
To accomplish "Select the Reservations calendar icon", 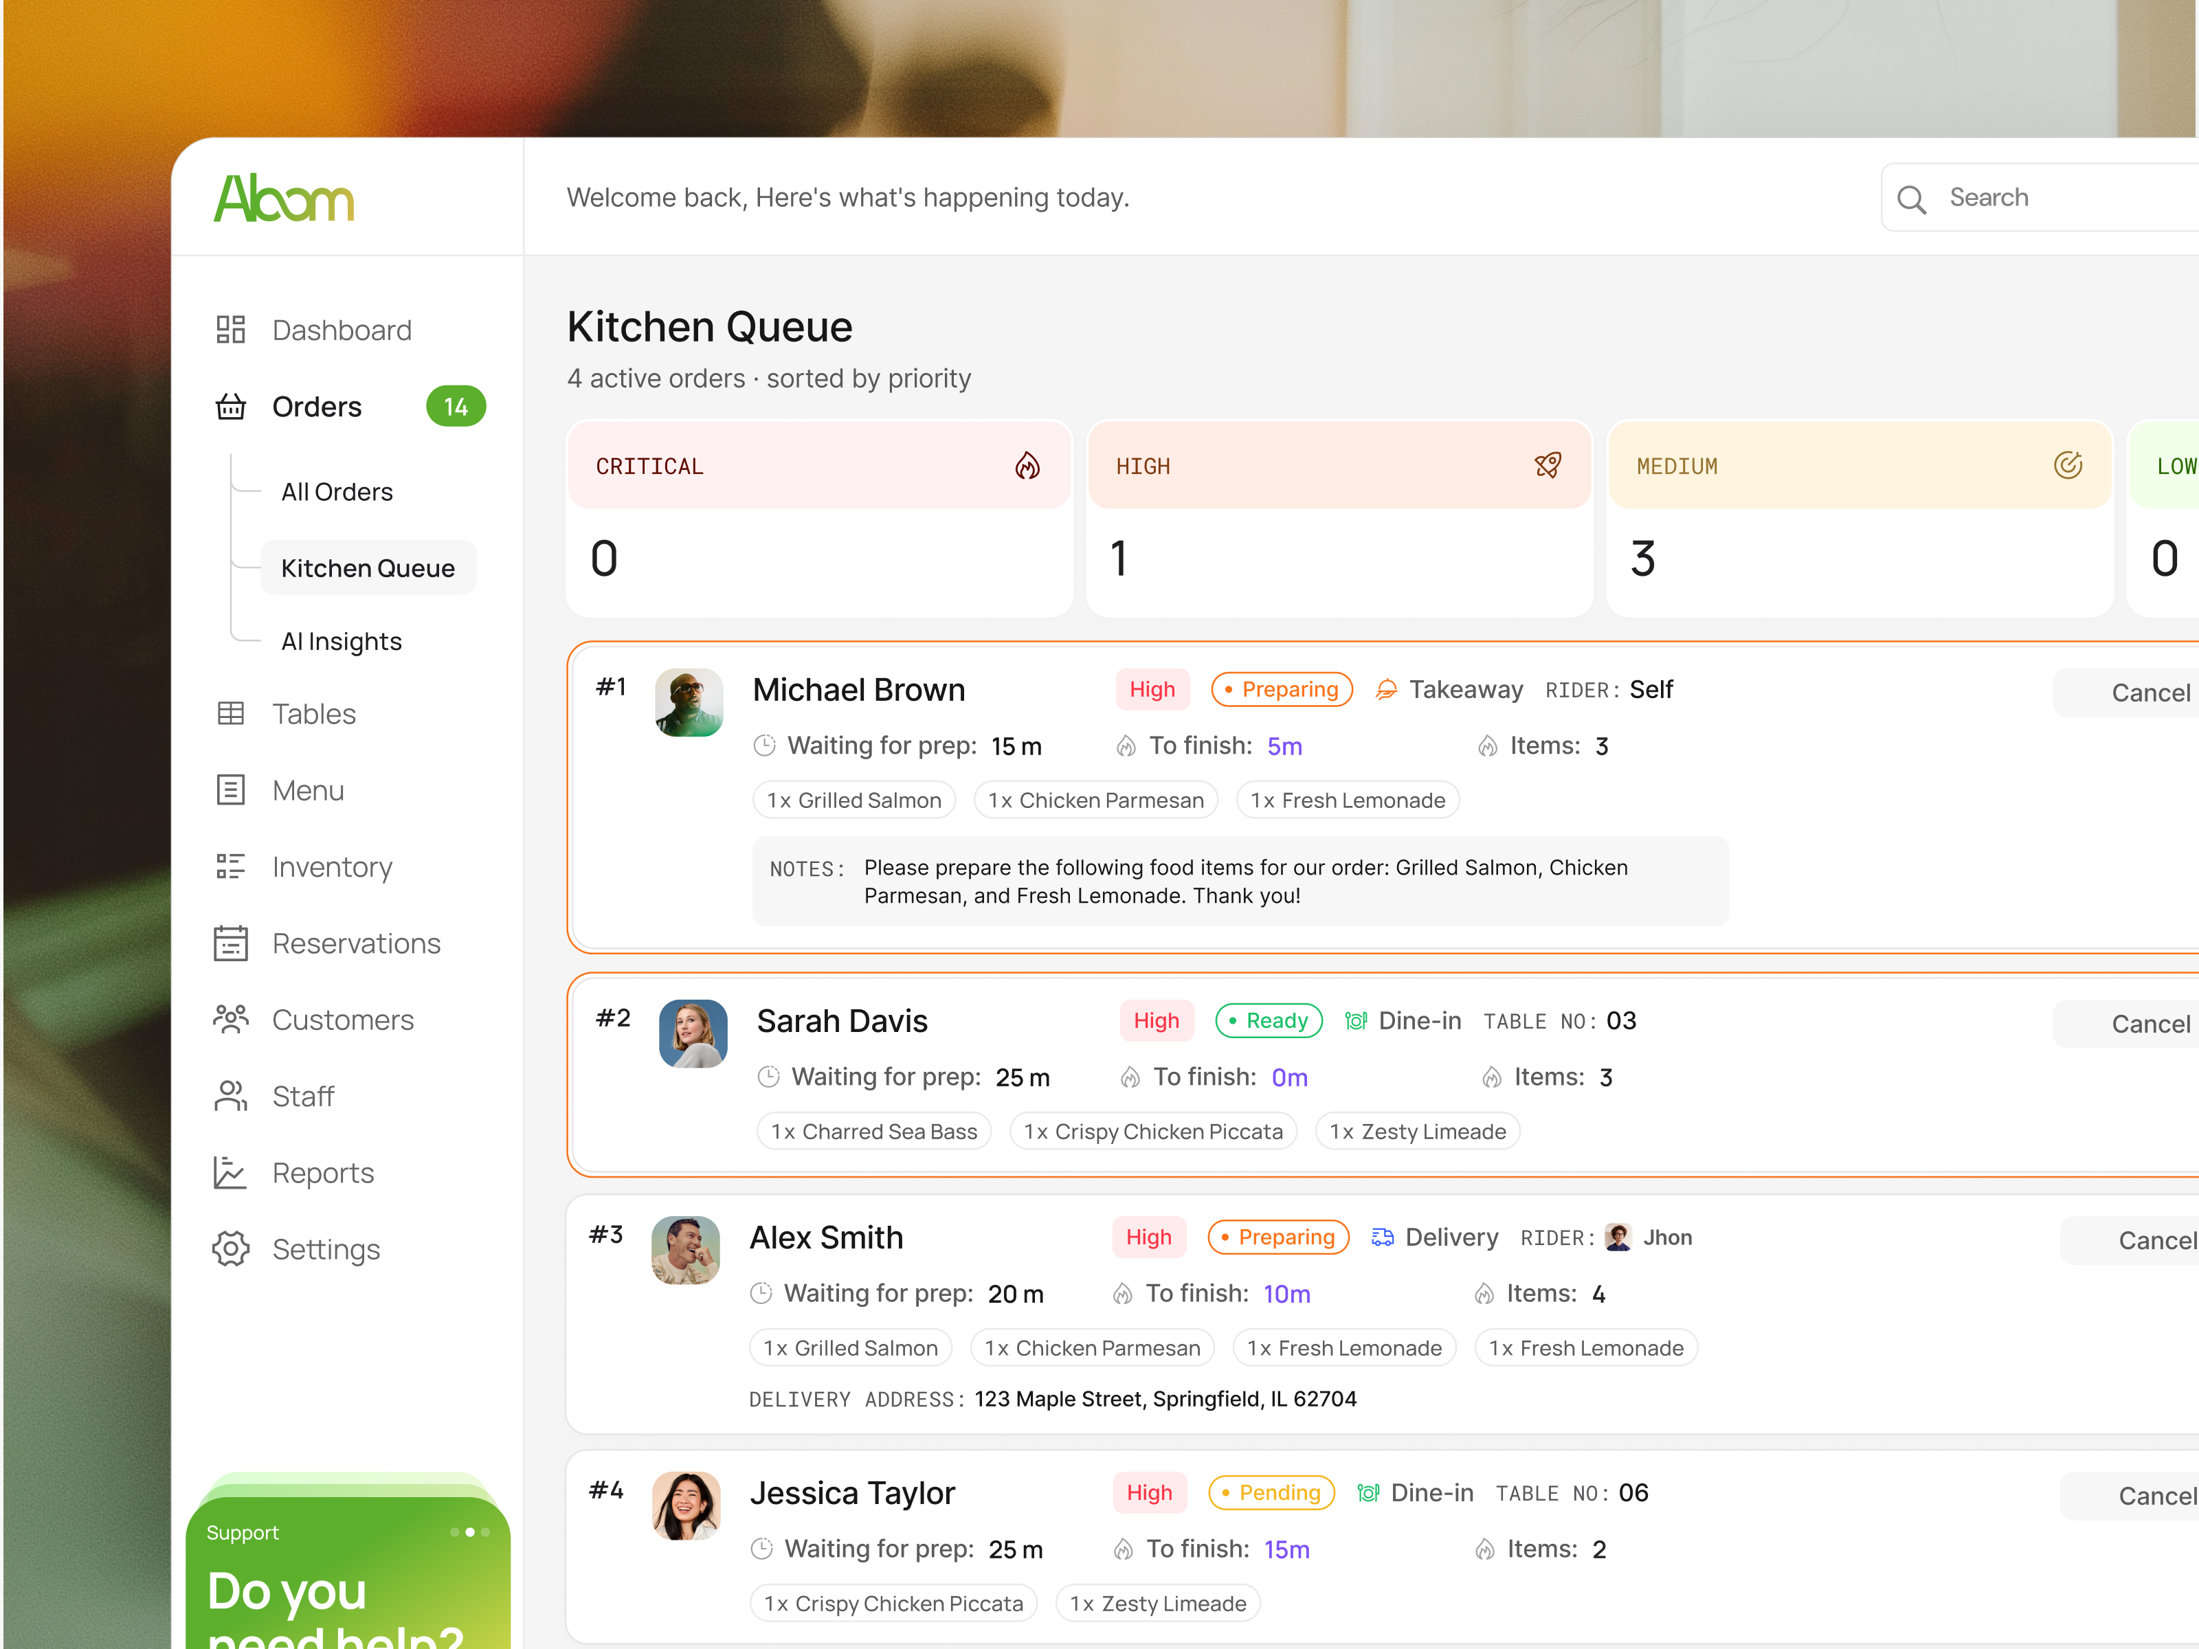I will coord(231,942).
